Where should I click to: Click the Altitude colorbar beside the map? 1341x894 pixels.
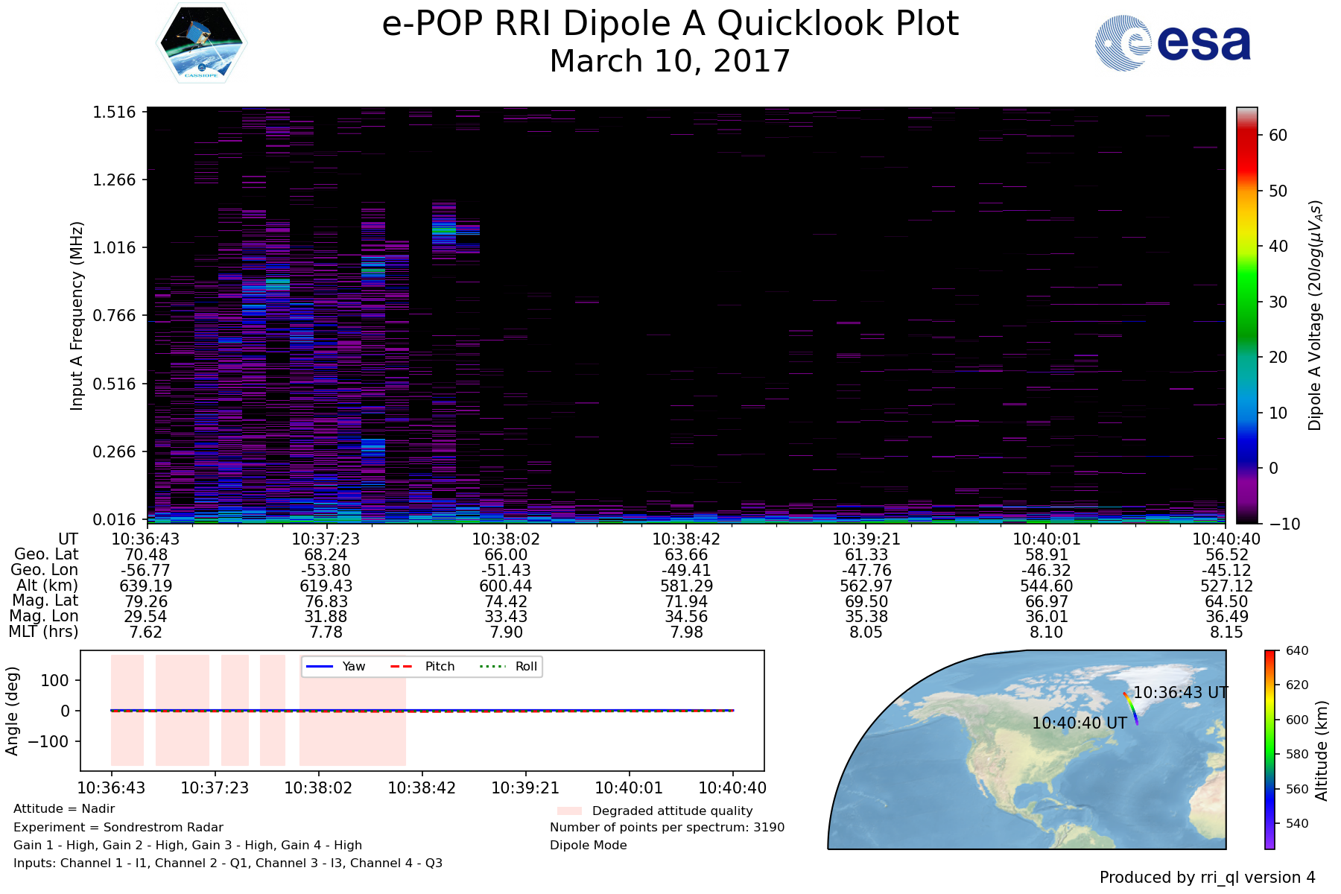[x=1269, y=749]
